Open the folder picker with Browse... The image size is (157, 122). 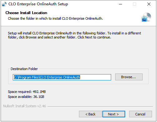coord(129,77)
